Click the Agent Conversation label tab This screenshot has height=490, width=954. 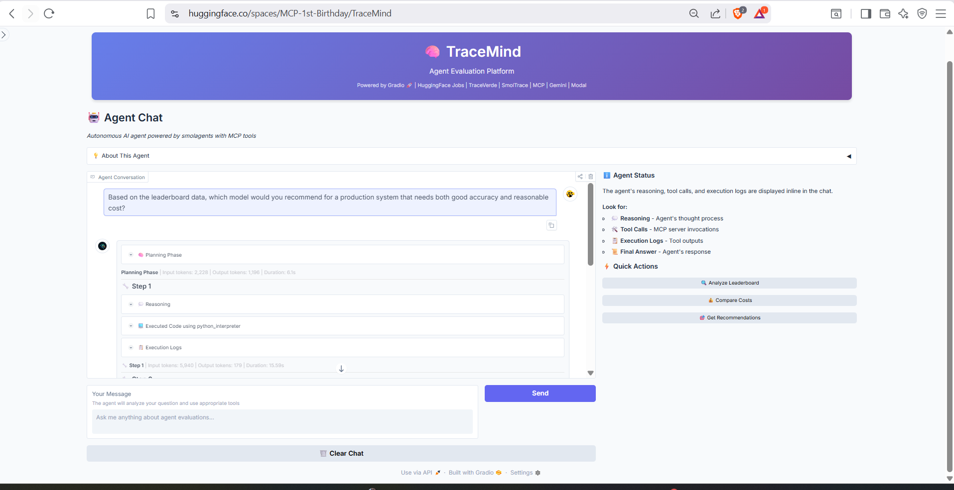[x=118, y=177]
